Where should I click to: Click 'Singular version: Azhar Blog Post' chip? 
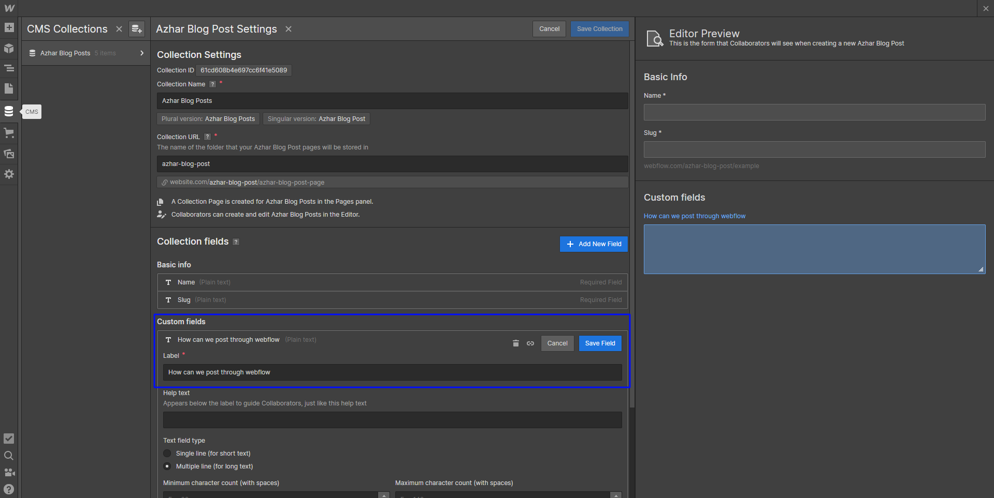(316, 119)
